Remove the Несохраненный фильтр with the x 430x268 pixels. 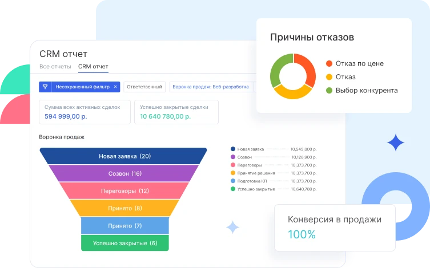[x=115, y=87]
